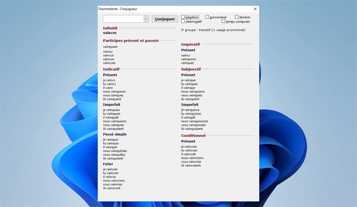Open the verb combo box dropdown arrow
The height and width of the screenshot is (207, 357).
point(146,19)
